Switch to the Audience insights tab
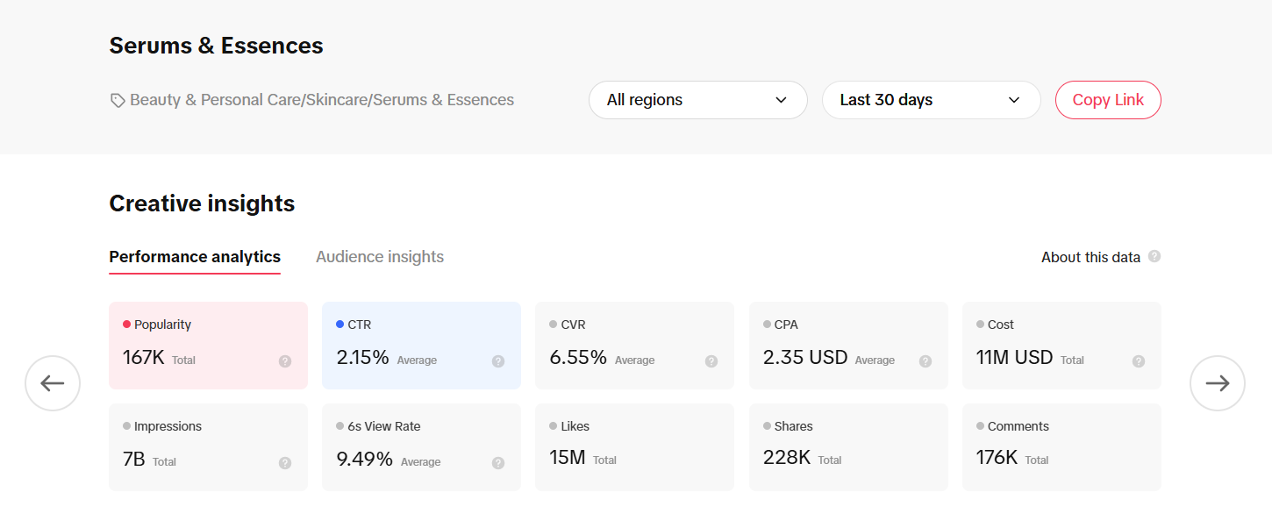This screenshot has height=528, width=1272. point(380,256)
